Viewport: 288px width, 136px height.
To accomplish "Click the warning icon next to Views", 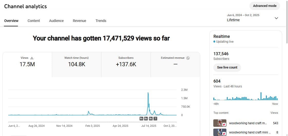I will pyautogui.click(x=32, y=58).
